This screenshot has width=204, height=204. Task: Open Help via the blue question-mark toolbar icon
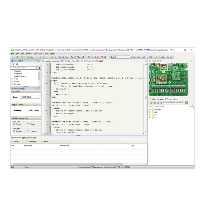(x=163, y=57)
